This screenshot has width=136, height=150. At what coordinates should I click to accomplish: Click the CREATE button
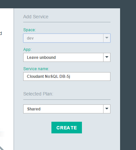point(67,127)
